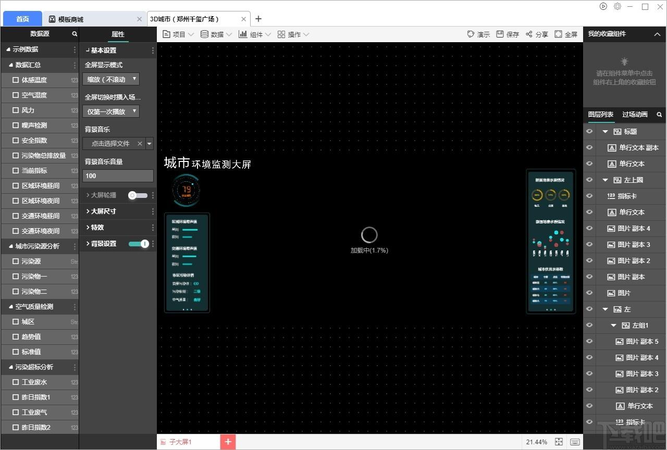
Task: Open the 组件 menu
Action: coord(255,34)
